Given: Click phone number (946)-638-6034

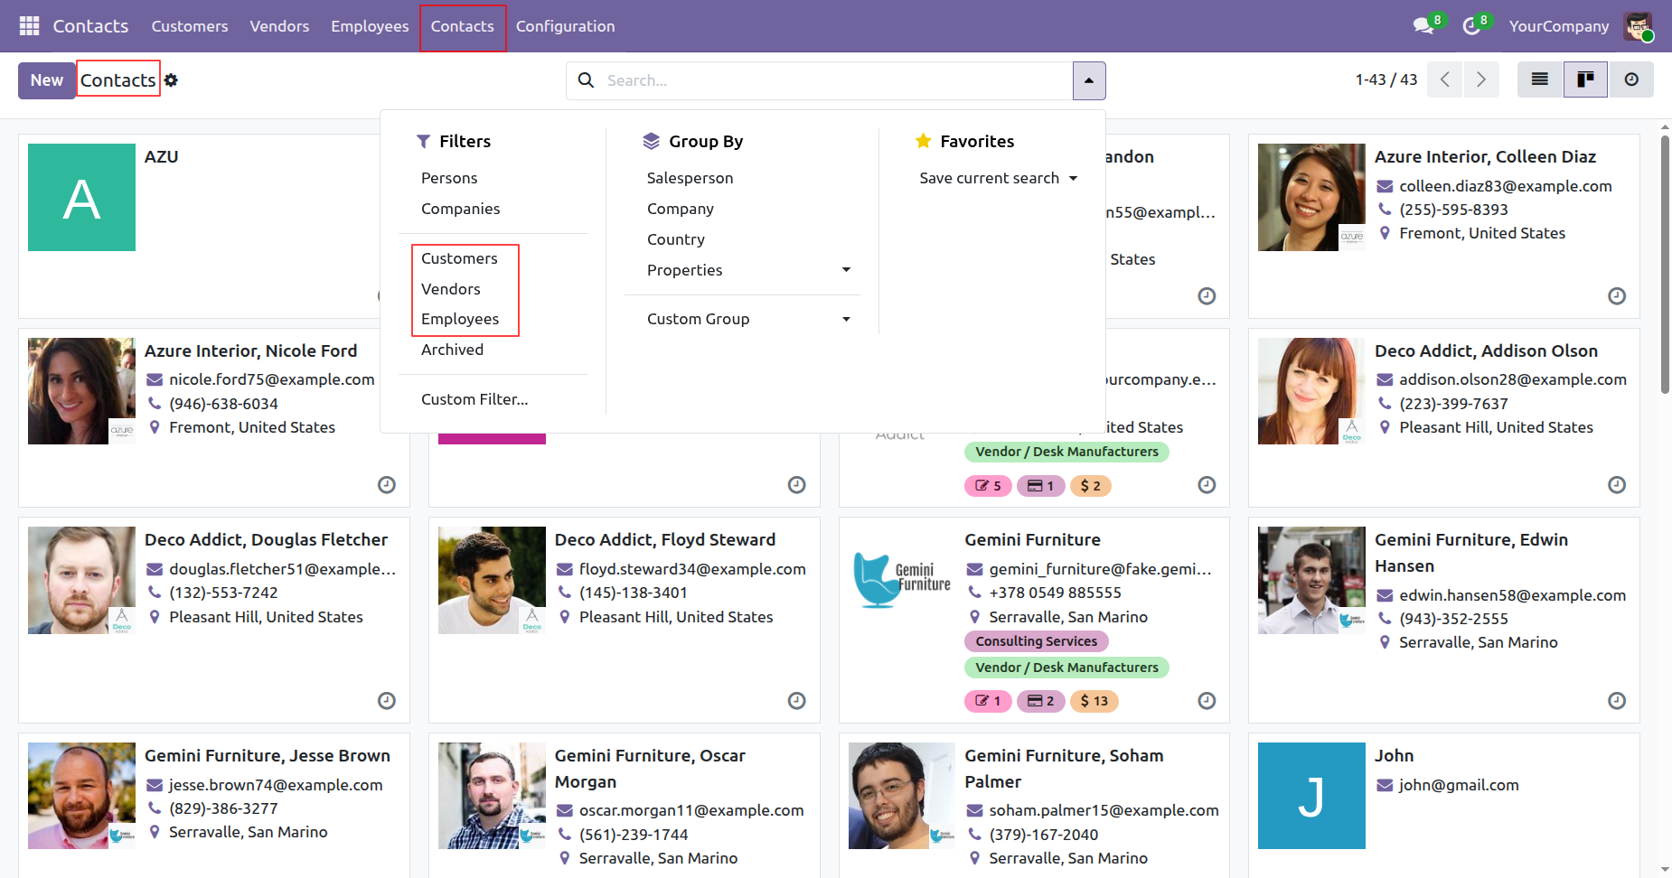Looking at the screenshot, I should tap(223, 404).
